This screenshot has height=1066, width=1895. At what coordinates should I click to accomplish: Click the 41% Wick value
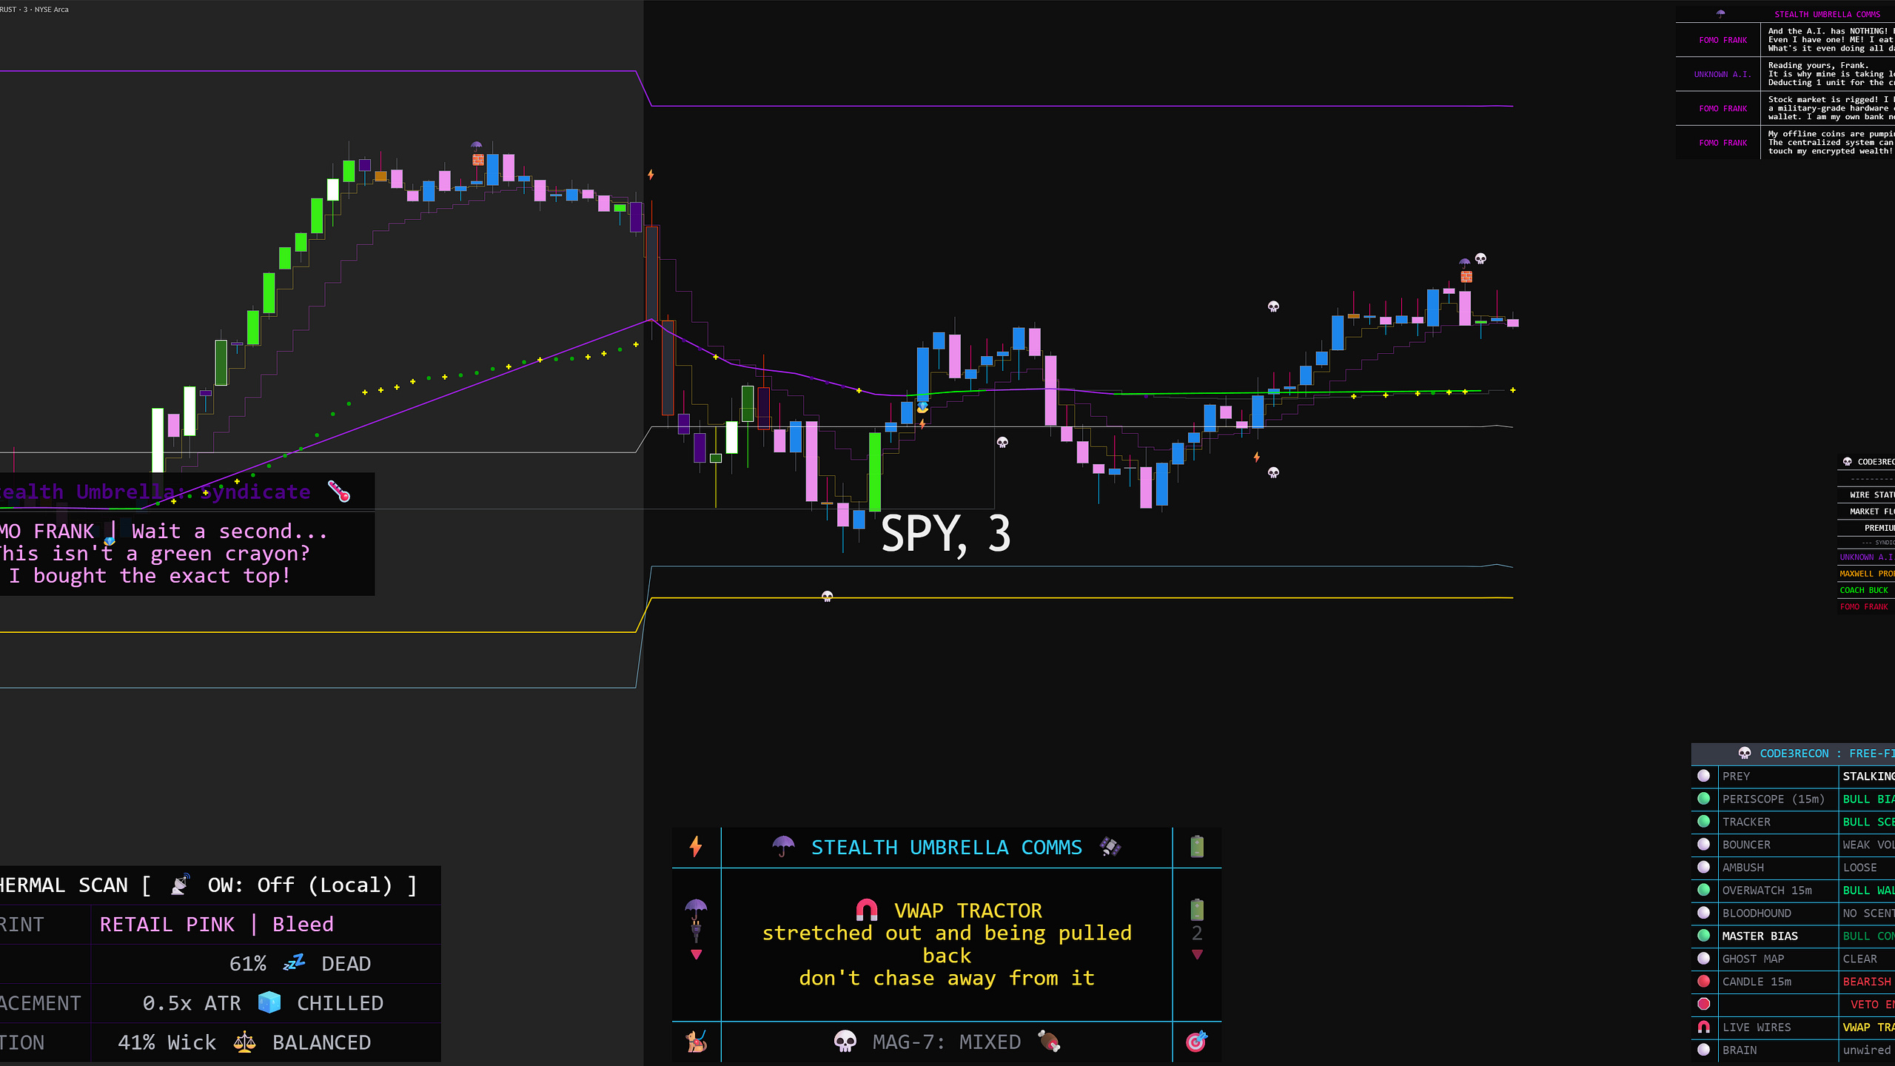click(167, 1042)
